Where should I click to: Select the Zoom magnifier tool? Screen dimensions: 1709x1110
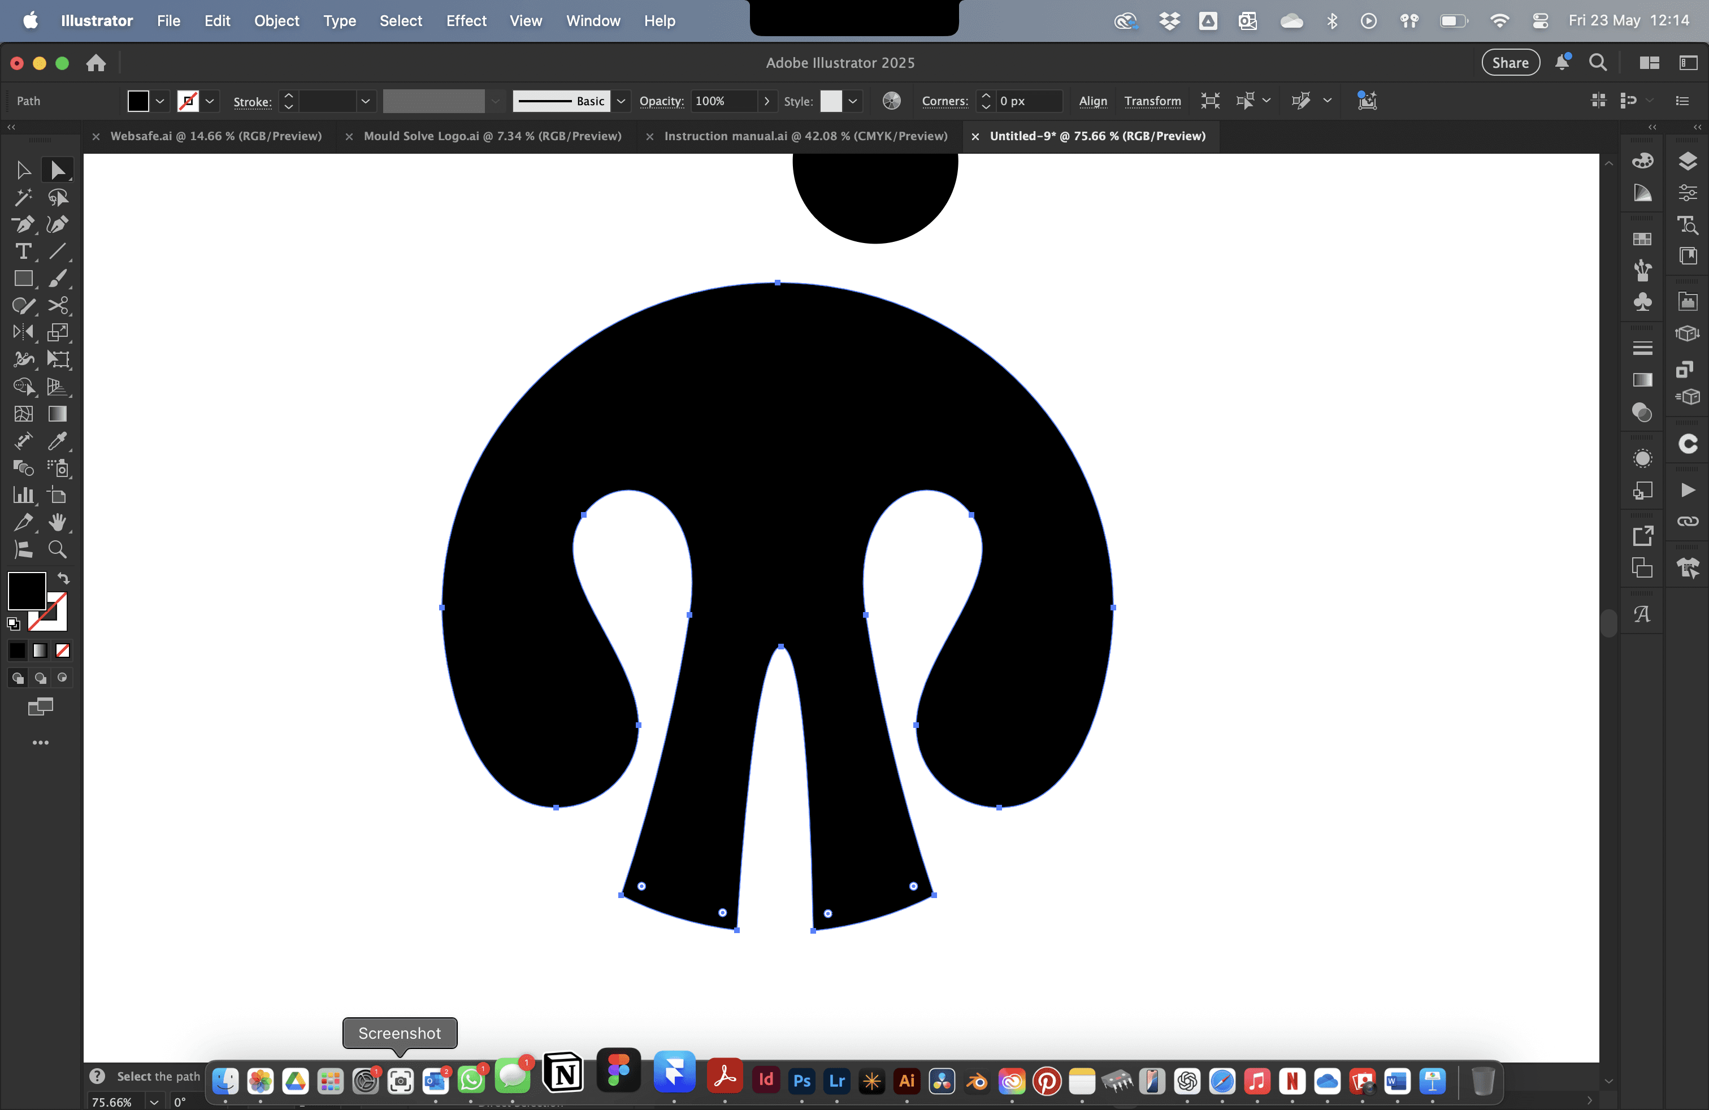coord(58,549)
